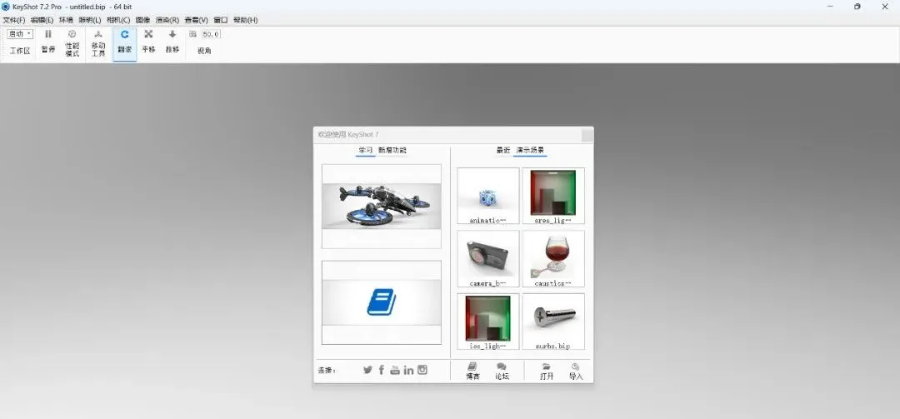The width and height of the screenshot is (900, 419).
Task: Open the 编辑(E) menu
Action: click(42, 20)
